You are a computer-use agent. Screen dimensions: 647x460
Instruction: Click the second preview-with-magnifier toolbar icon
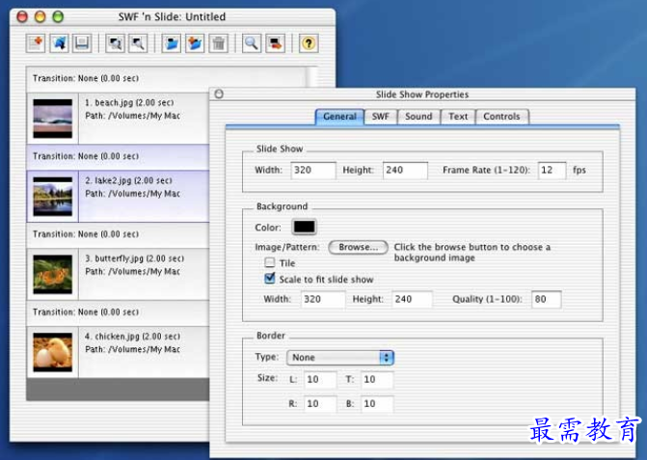click(x=138, y=43)
